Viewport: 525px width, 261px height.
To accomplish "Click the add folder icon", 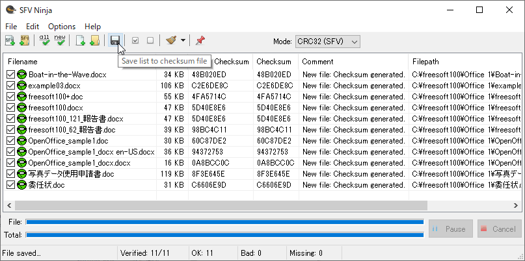I will pyautogui.click(x=95, y=41).
